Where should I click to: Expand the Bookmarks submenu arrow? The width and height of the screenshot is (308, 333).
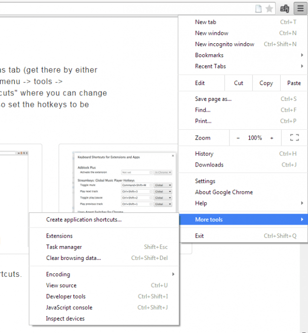tap(302, 55)
